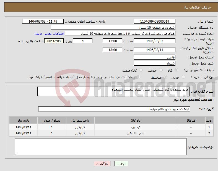Click the توضیحات خریدار notes textarea

pos(100,147)
